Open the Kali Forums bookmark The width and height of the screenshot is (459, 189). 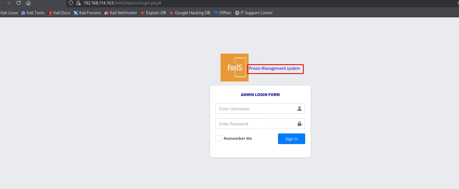point(87,13)
